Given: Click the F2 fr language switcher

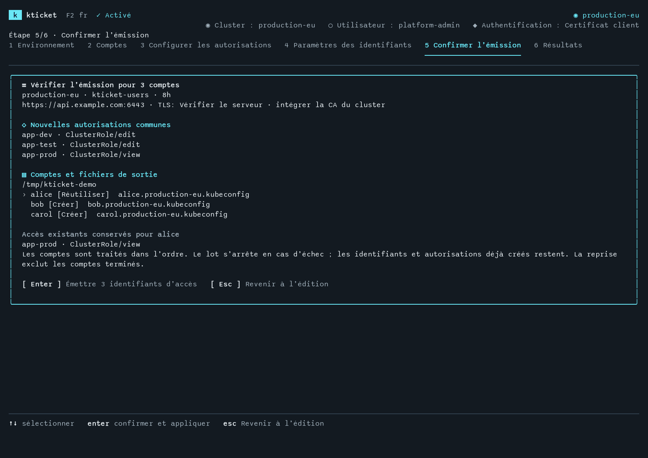Looking at the screenshot, I should [x=77, y=16].
